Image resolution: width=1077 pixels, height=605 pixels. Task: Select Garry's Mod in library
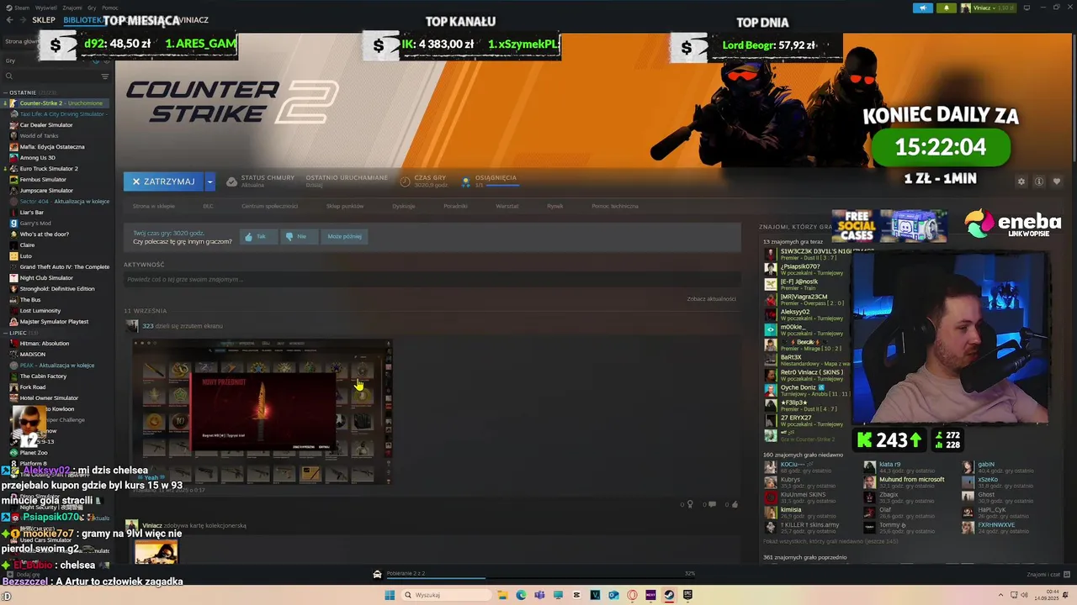pos(35,224)
